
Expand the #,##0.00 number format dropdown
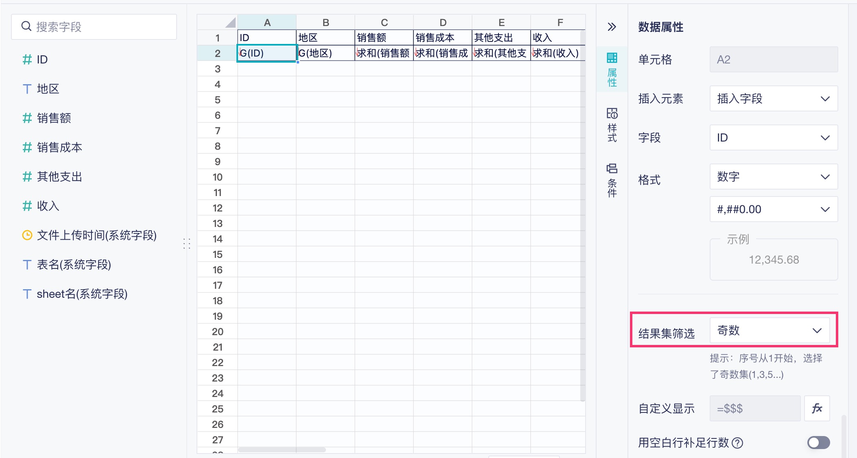(773, 209)
